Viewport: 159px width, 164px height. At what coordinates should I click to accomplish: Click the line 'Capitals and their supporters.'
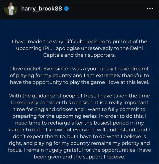pos(79,55)
